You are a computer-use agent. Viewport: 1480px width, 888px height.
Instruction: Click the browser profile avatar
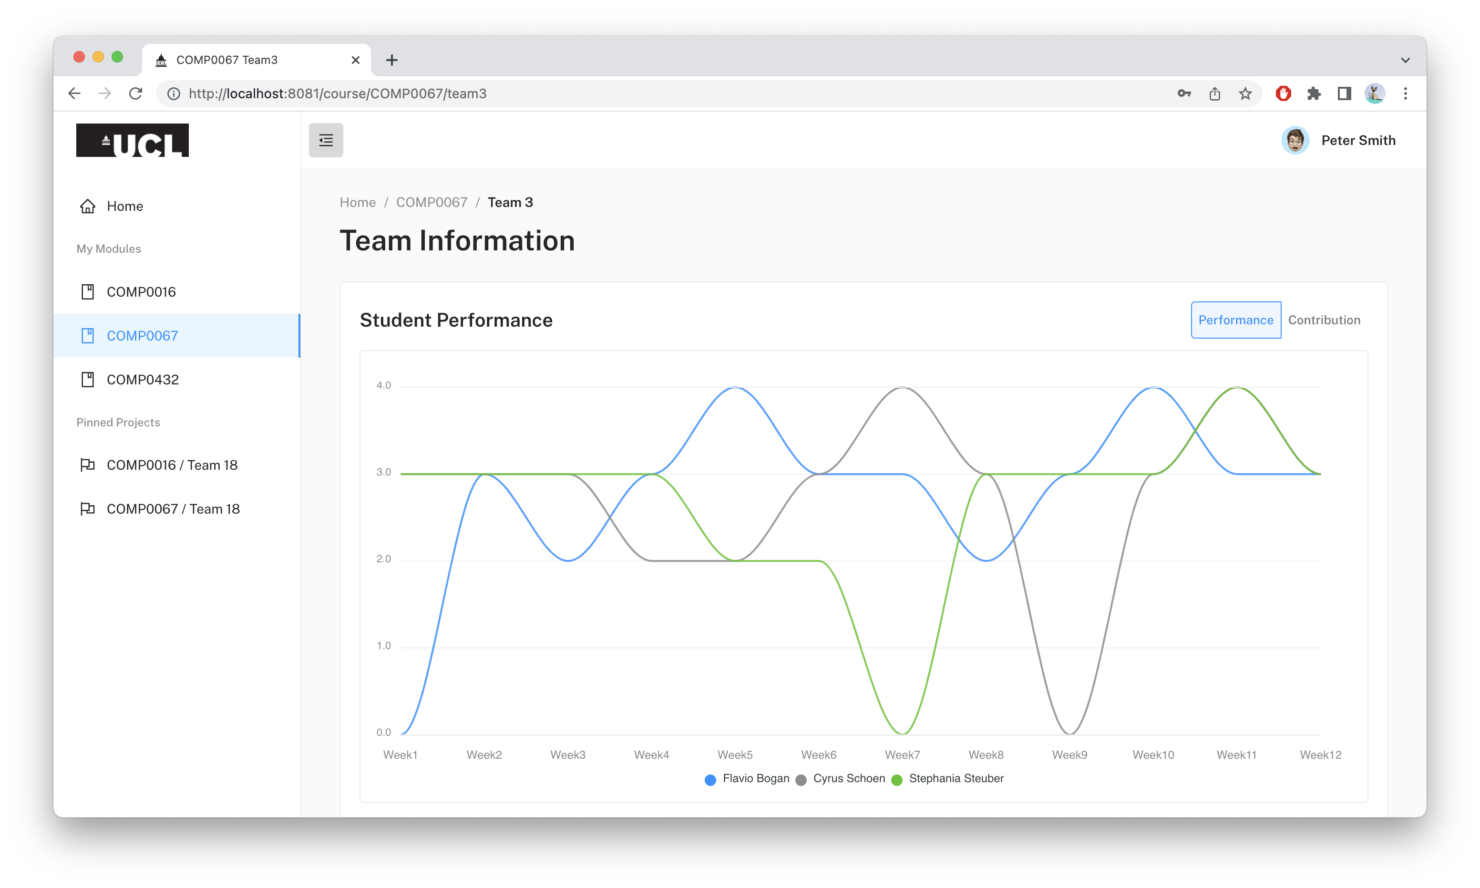click(1375, 93)
